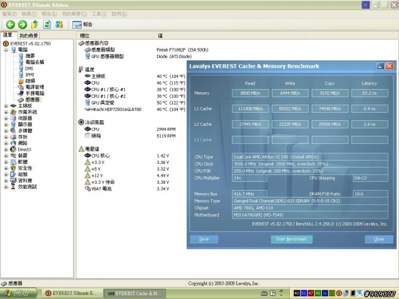Image resolution: width=399 pixels, height=299 pixels.
Task: Select the Hitachi HDP725016GLAT80 temperature row
Action: click(x=135, y=110)
